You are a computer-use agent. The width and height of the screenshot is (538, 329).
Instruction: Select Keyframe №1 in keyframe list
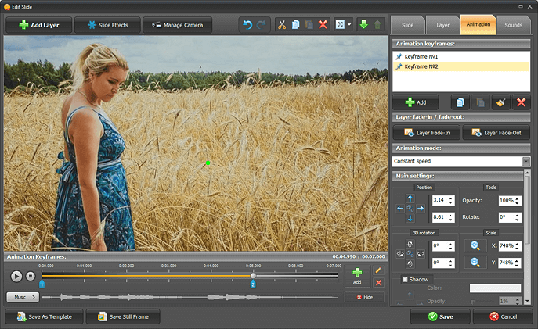(461, 56)
